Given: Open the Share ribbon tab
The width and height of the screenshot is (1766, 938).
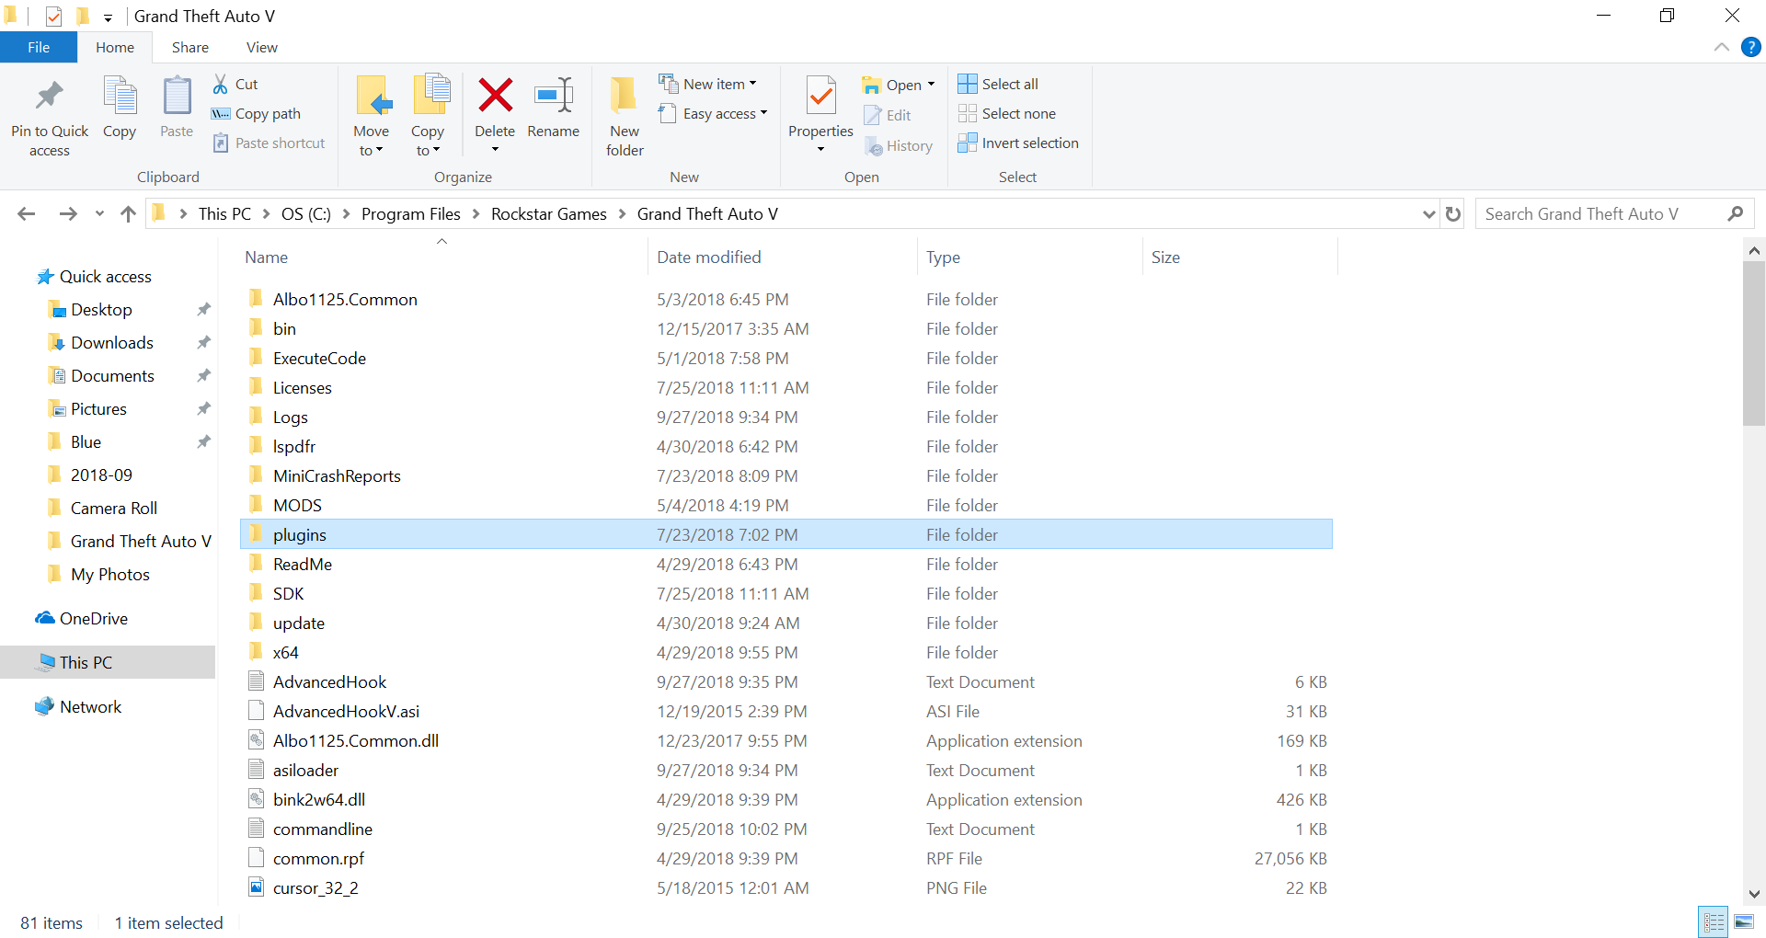Looking at the screenshot, I should (x=189, y=47).
